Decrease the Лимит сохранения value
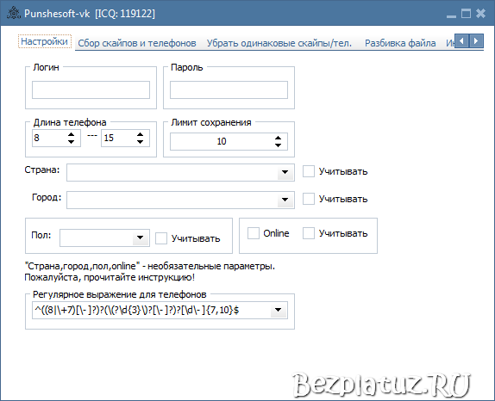Image resolution: width=495 pixels, height=401 pixels. point(278,145)
